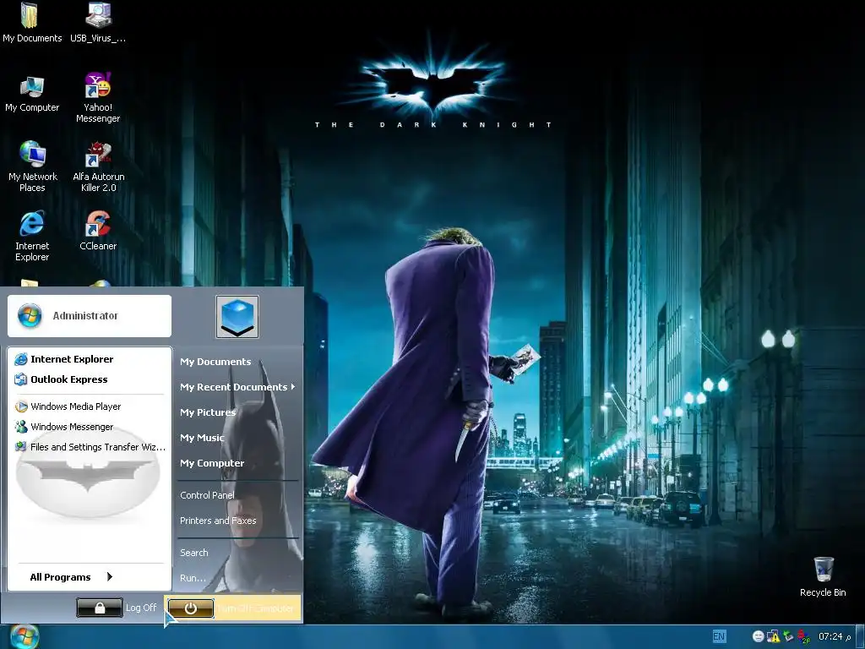The image size is (865, 649).
Task: Open the Internet Explorer desktop icon
Action: pos(32,236)
